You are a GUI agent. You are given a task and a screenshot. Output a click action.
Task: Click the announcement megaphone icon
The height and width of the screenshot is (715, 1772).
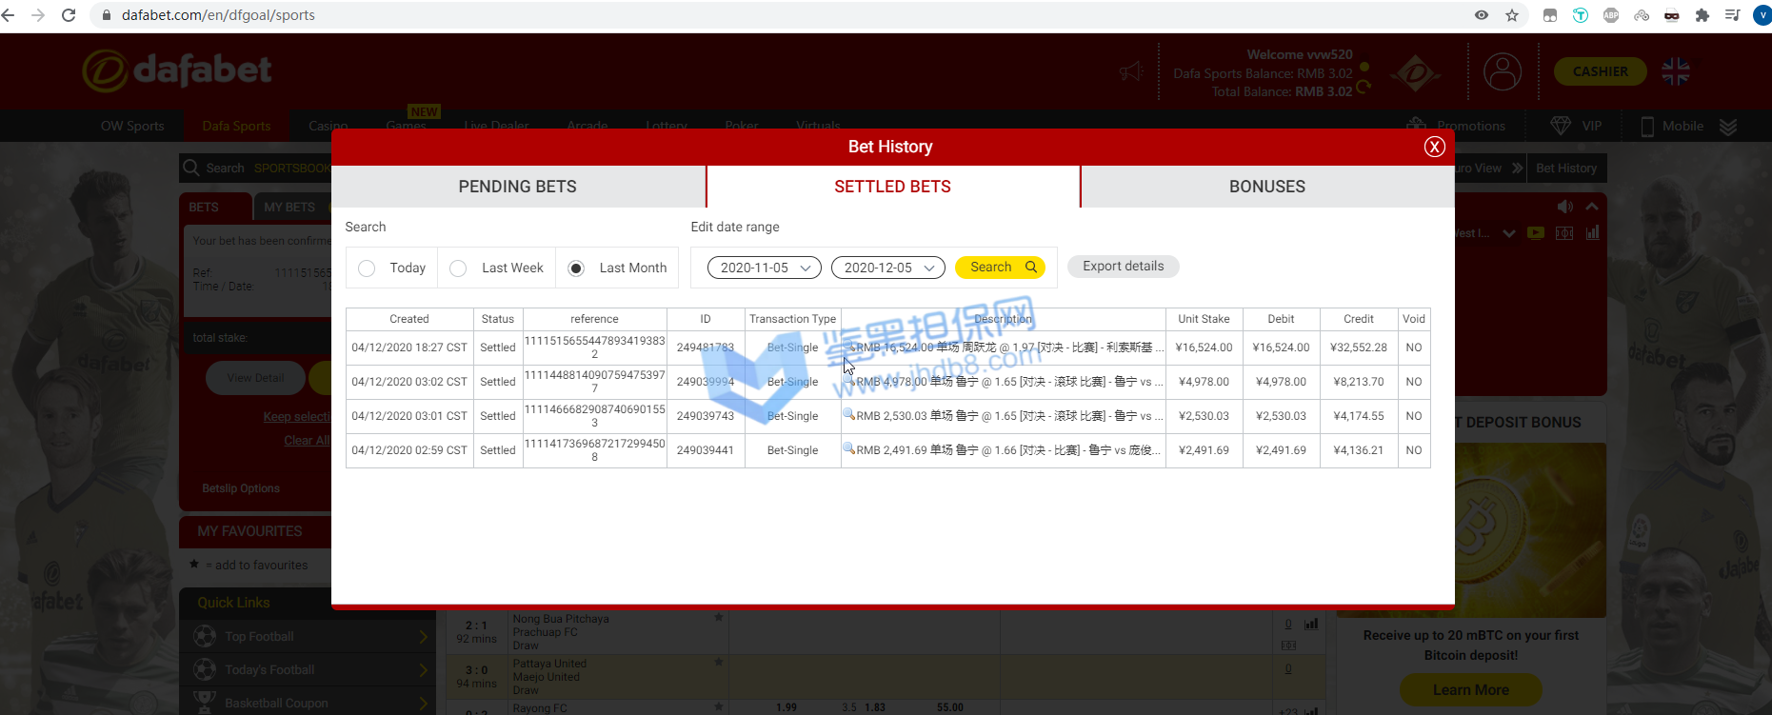click(1131, 72)
